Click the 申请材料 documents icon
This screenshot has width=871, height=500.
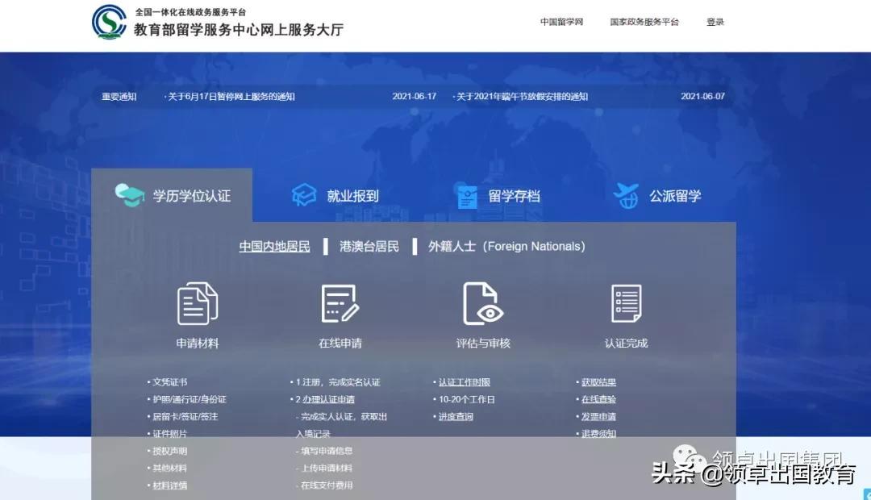tap(198, 303)
